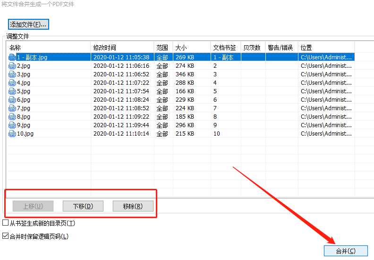Click the 合并(C) button

tap(346, 251)
